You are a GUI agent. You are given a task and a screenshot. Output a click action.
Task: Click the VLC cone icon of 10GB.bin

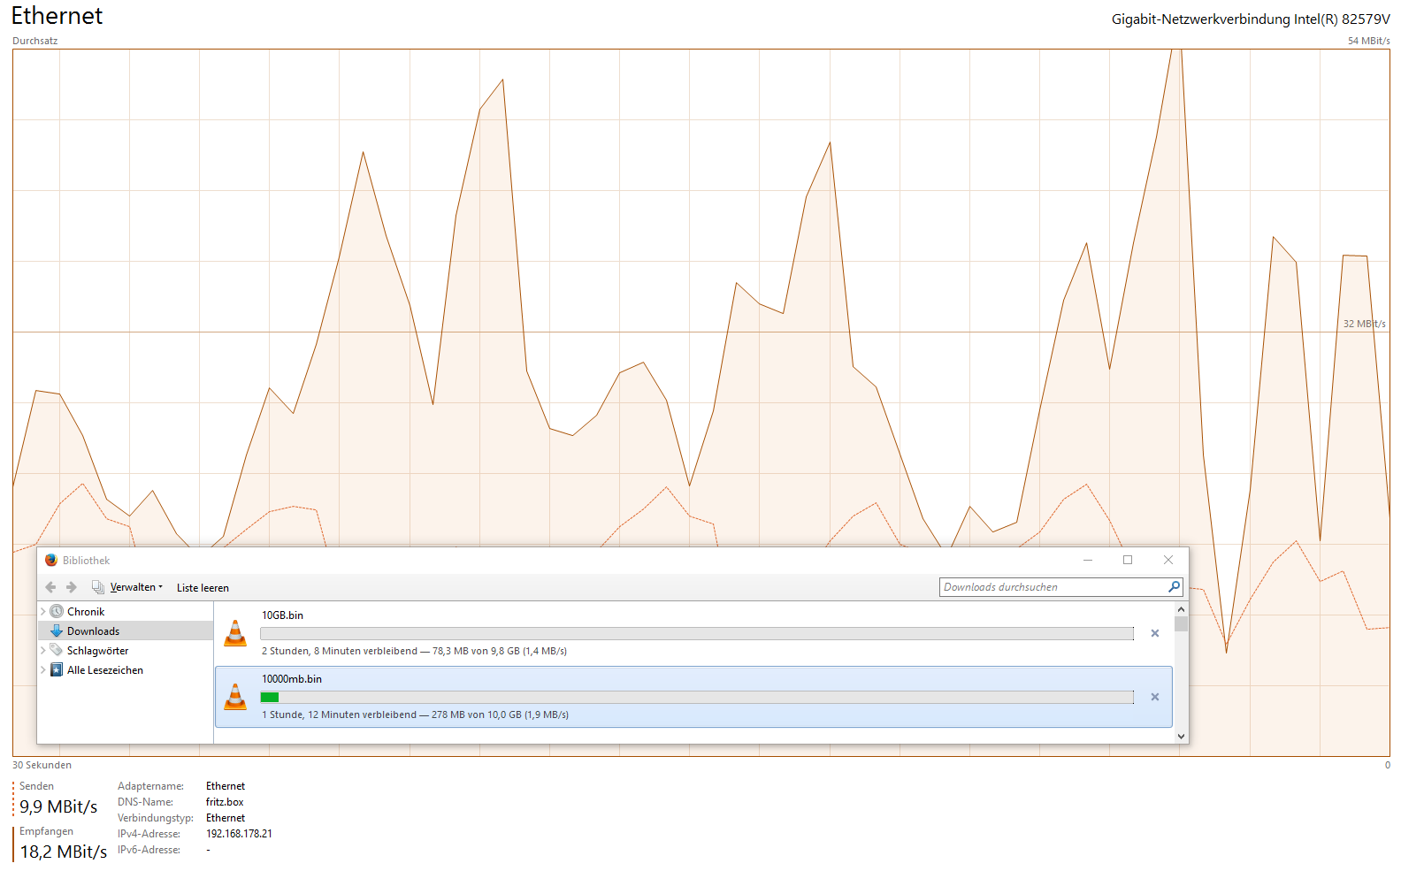point(235,633)
